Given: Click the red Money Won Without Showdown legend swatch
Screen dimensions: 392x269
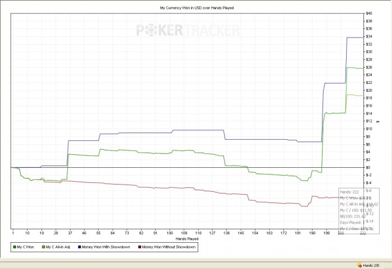Looking at the screenshot, I should pyautogui.click(x=139, y=247).
